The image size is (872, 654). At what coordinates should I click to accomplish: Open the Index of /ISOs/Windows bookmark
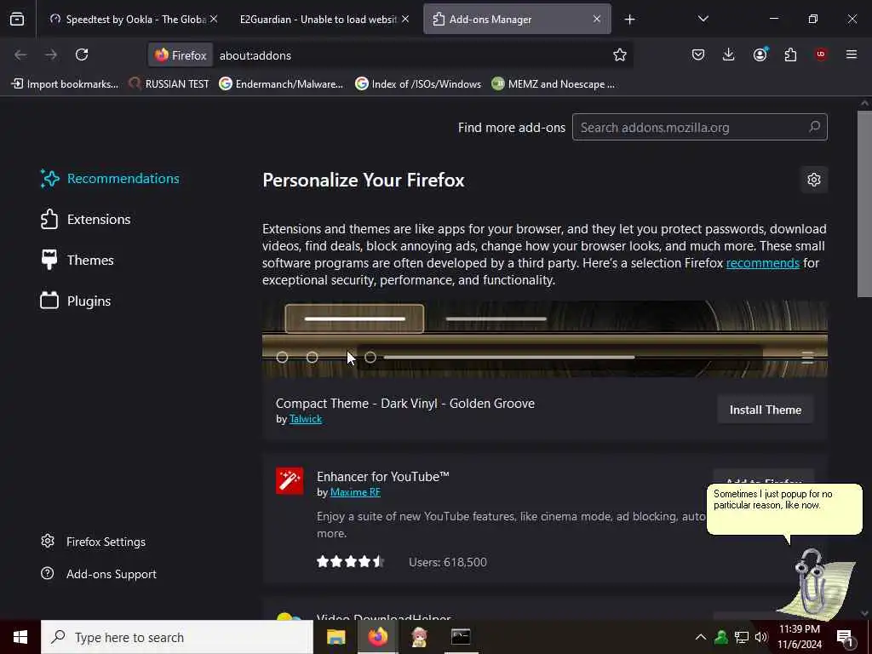(418, 84)
